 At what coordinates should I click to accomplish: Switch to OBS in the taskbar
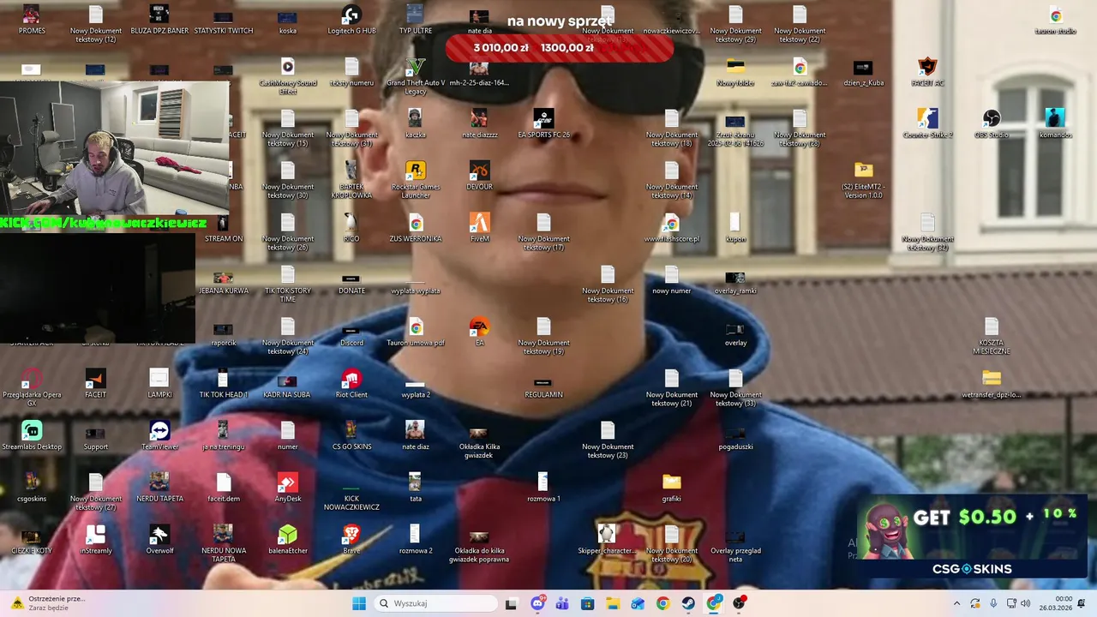click(739, 603)
